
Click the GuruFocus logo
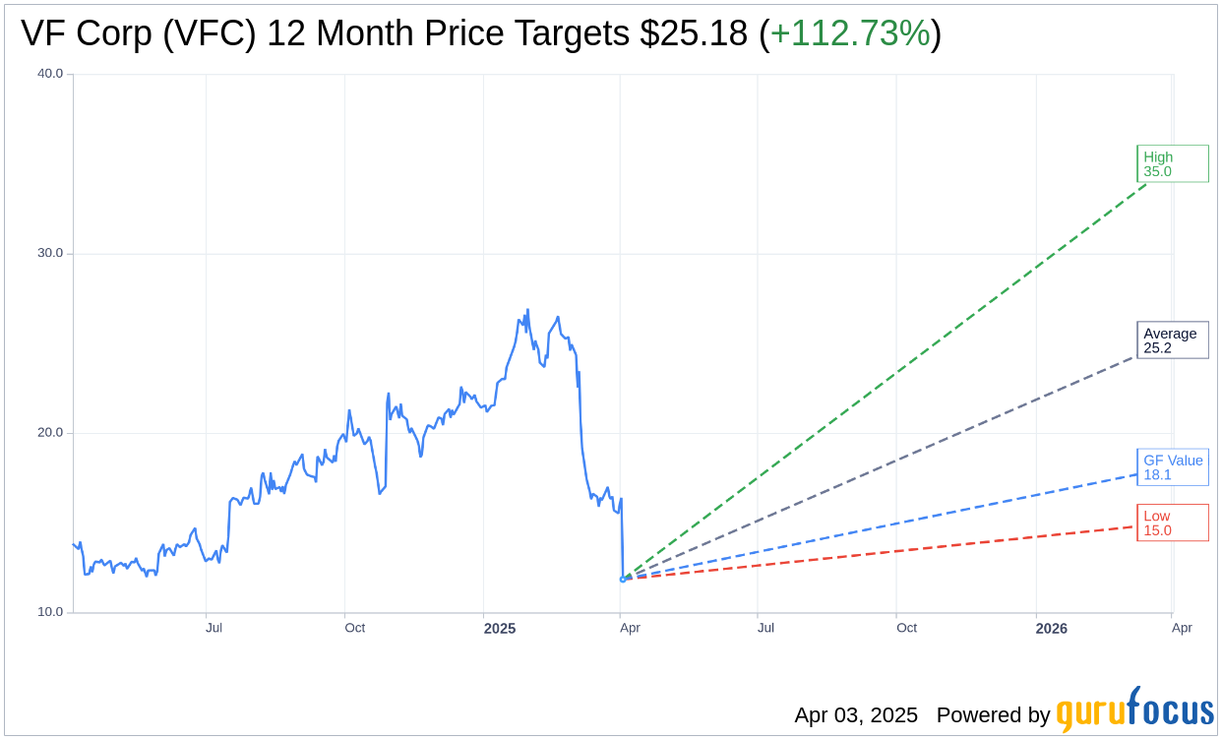(1134, 710)
